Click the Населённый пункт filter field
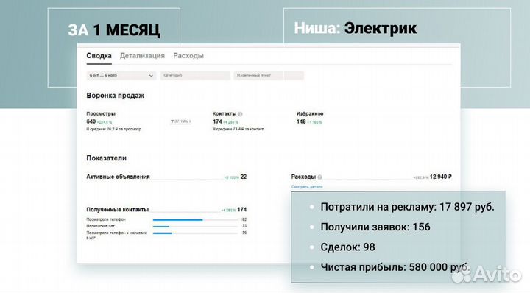This screenshot has width=530, height=293. point(269,75)
